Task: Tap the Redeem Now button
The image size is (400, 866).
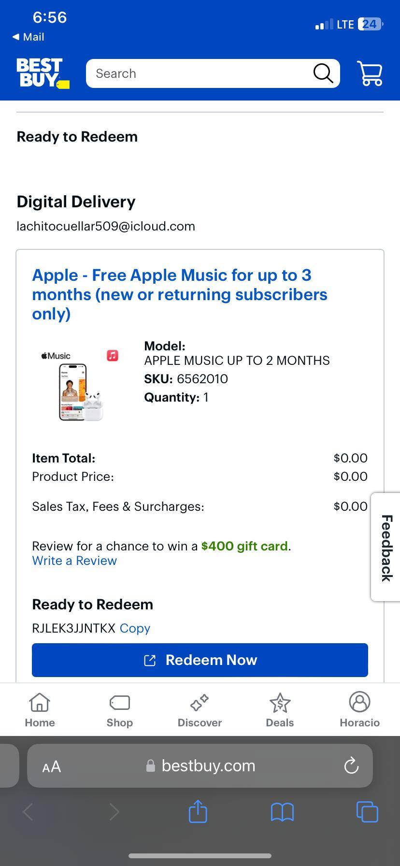Action: click(x=200, y=660)
